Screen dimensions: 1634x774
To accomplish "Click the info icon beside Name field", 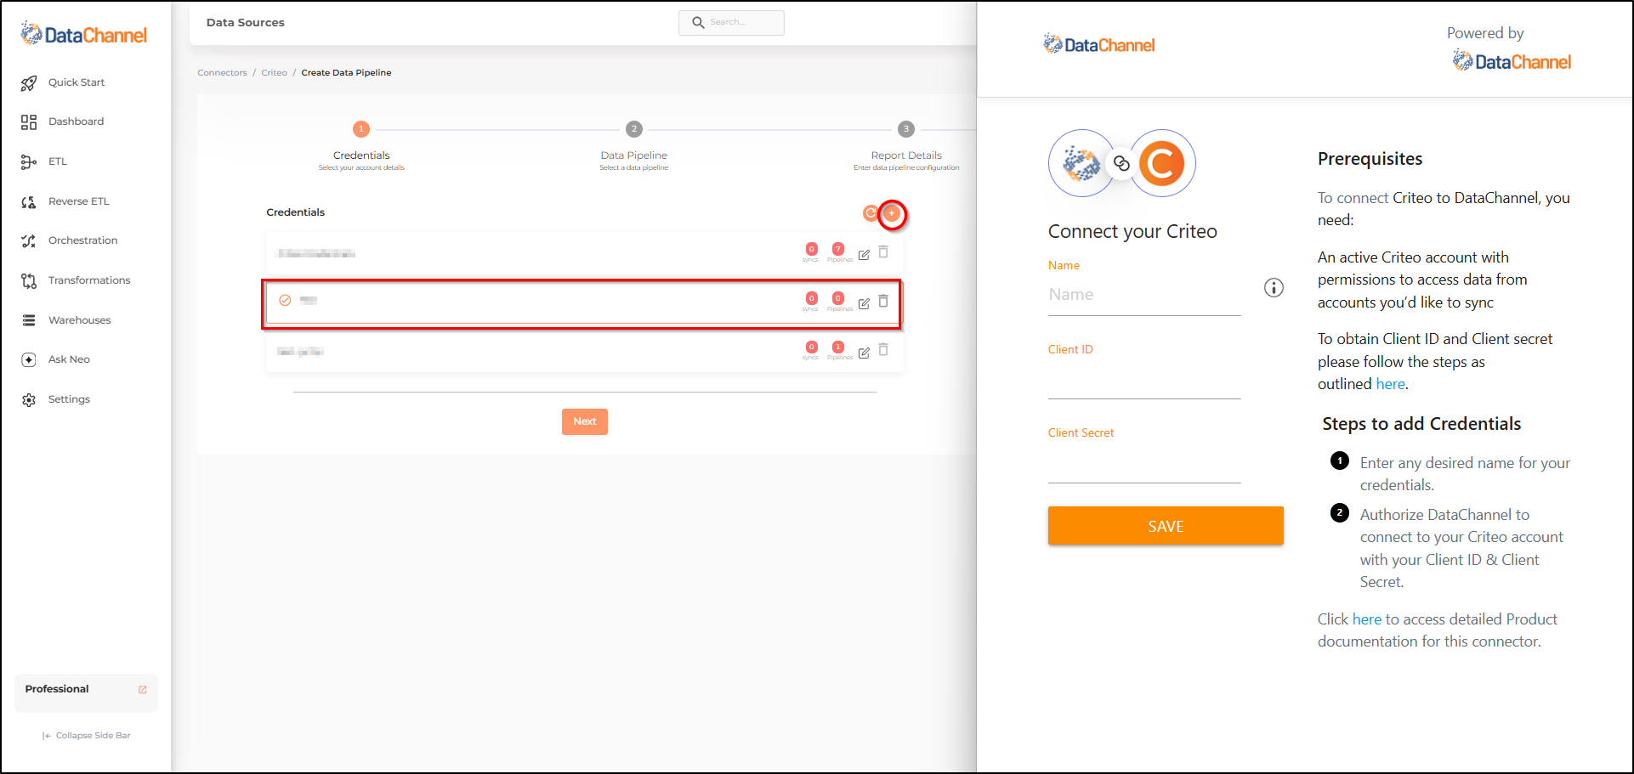I will click(x=1274, y=288).
